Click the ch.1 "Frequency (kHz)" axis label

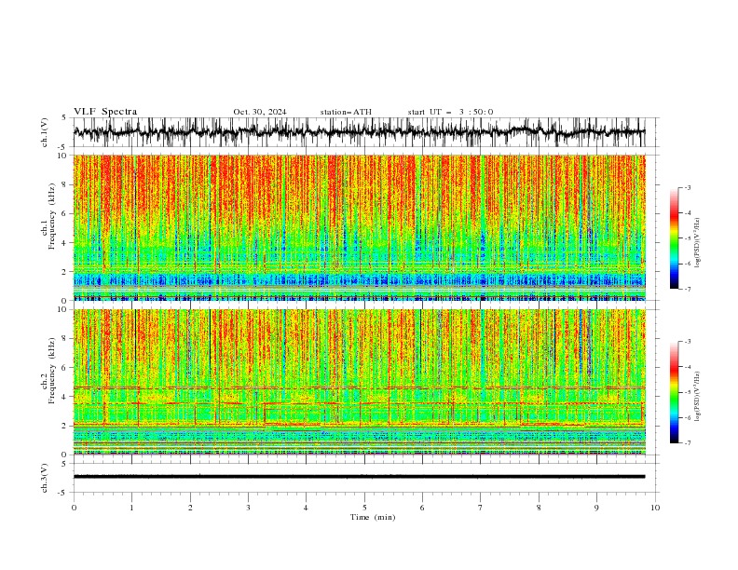[52, 216]
